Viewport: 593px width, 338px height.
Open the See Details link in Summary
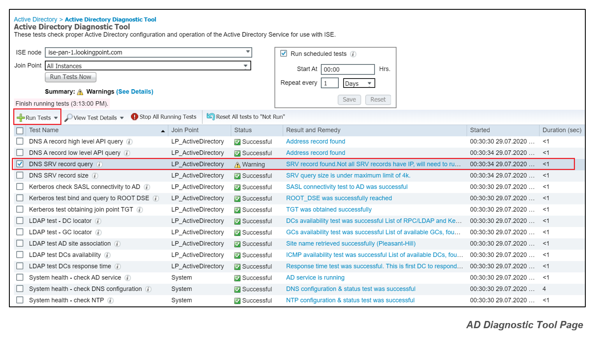[135, 92]
